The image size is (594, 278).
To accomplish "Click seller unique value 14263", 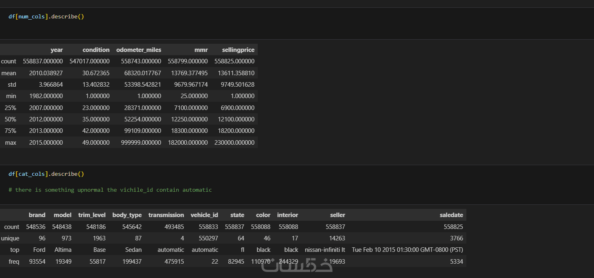I will 337,238.
